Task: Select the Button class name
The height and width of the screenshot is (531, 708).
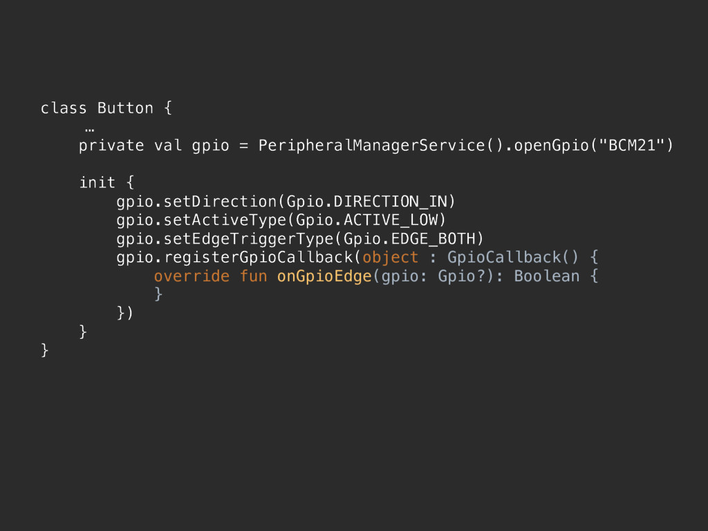Action: pos(126,109)
